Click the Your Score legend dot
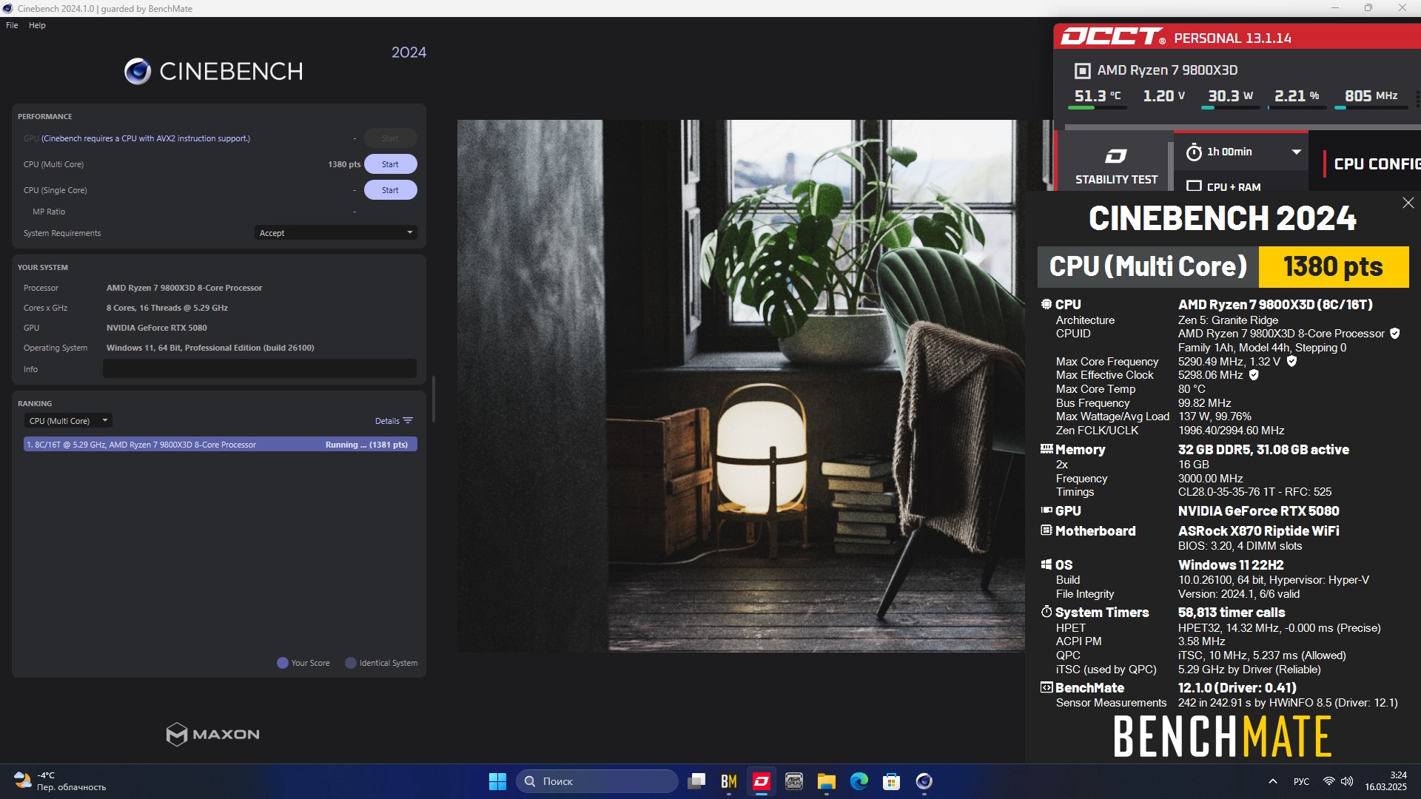Viewport: 1421px width, 799px height. [282, 663]
